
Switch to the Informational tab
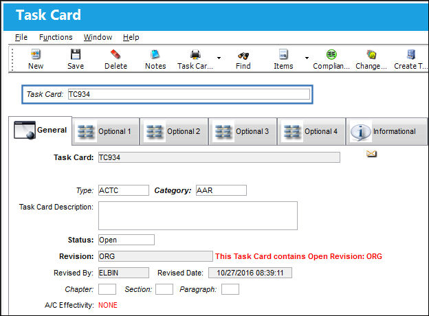(x=386, y=131)
